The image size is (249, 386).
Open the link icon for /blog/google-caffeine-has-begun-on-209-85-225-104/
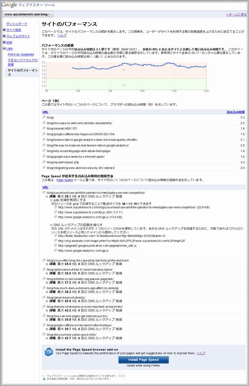tap(43, 134)
